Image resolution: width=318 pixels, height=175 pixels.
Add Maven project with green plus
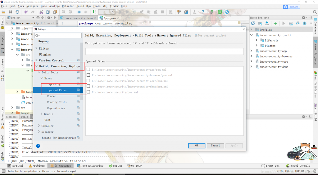[275, 23]
